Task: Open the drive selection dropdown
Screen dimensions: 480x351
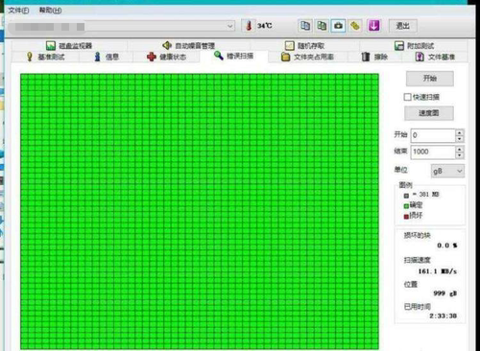Action: click(x=230, y=26)
